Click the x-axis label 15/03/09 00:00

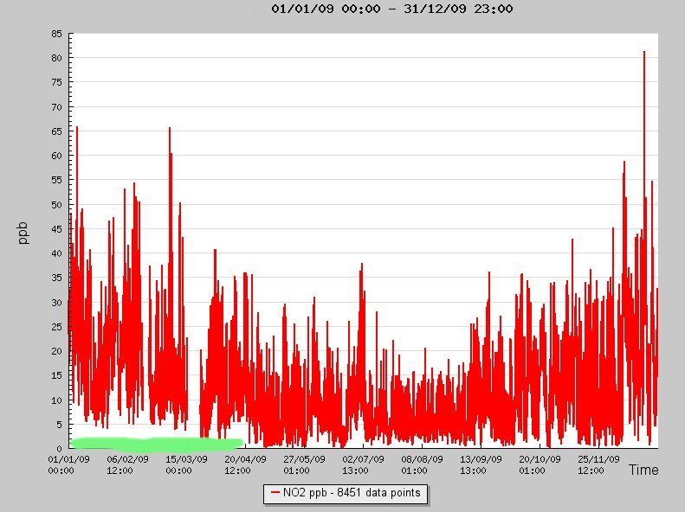(186, 465)
